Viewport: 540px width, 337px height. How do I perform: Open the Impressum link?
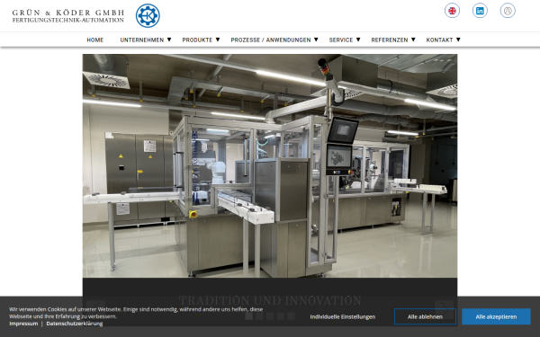[23, 324]
